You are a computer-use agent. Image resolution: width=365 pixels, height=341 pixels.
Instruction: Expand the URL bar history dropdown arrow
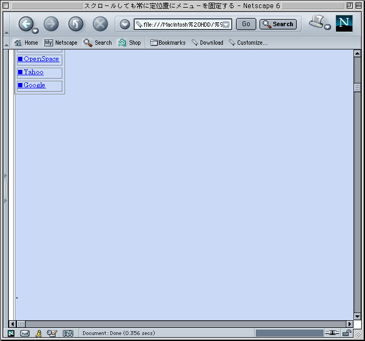pos(226,25)
